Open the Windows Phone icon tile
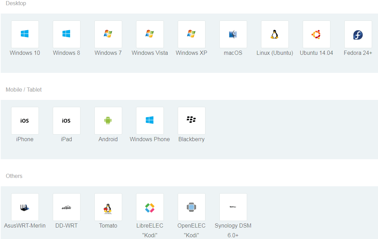The width and height of the screenshot is (378, 239). pyautogui.click(x=150, y=121)
